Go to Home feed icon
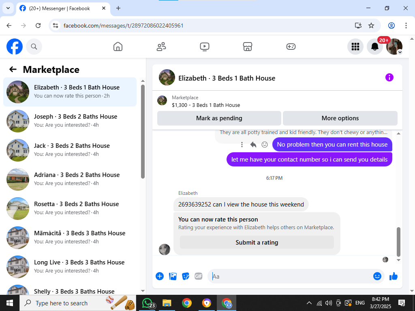 point(118,47)
